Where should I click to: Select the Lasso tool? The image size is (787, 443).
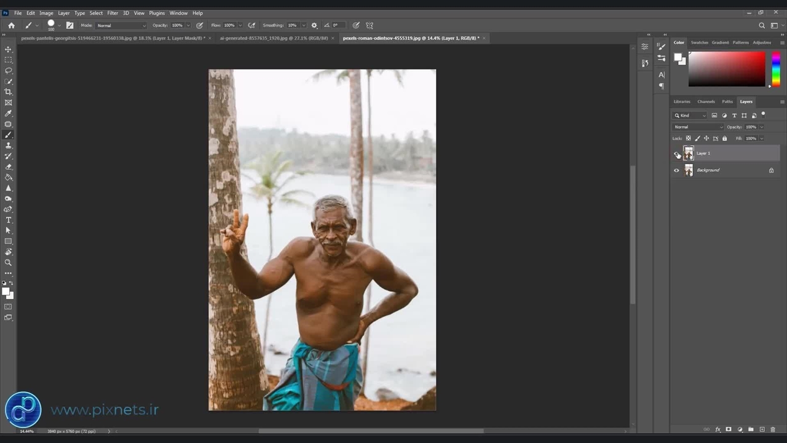(8, 71)
